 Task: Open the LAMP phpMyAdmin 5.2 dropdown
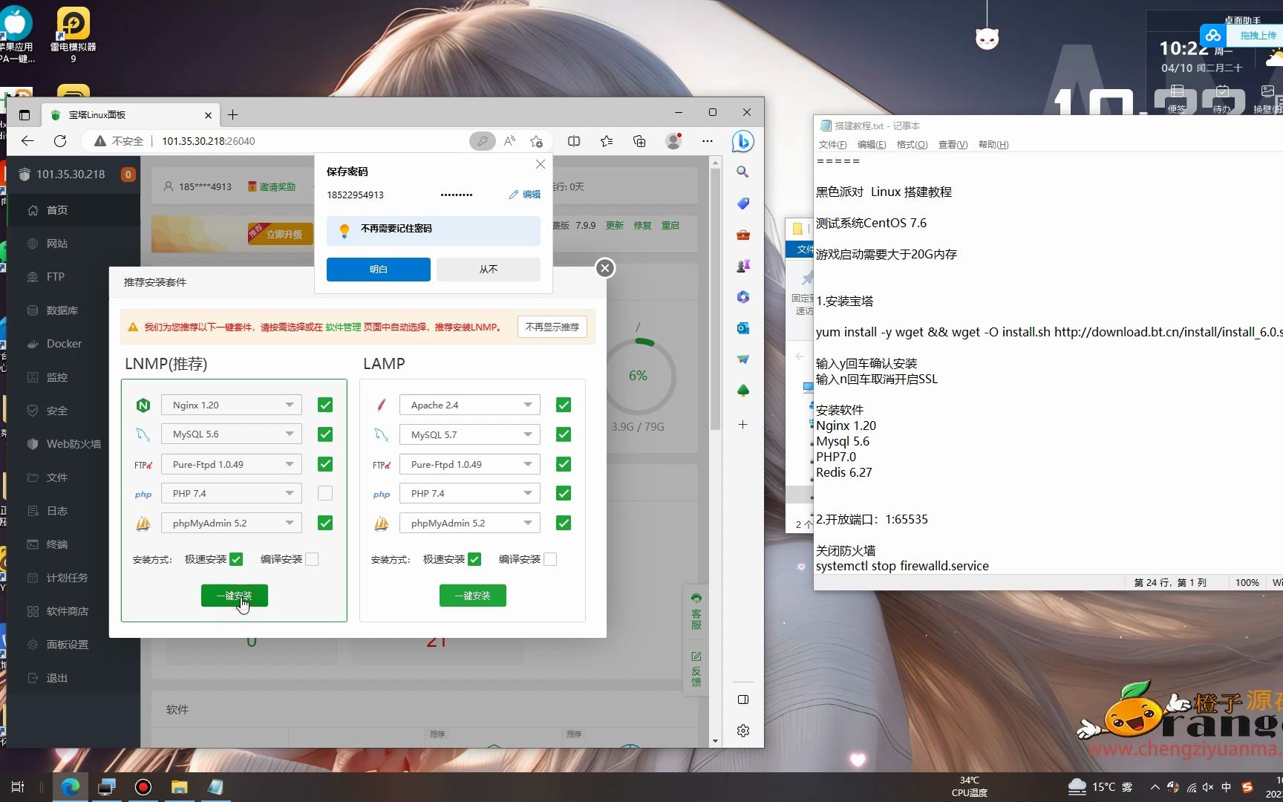pyautogui.click(x=470, y=523)
